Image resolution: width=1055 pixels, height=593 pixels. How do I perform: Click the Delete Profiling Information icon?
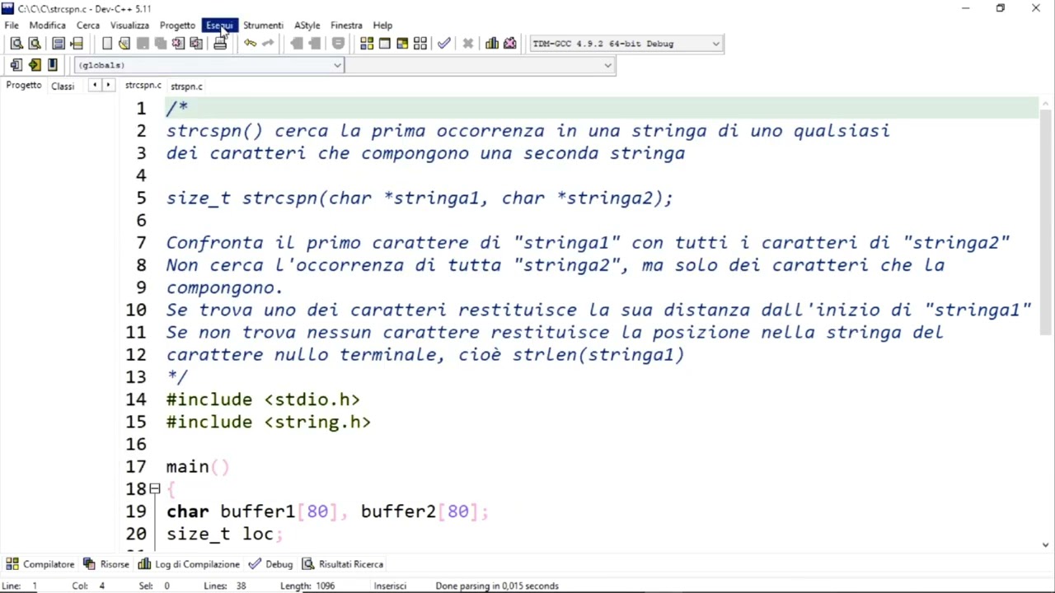click(x=510, y=44)
